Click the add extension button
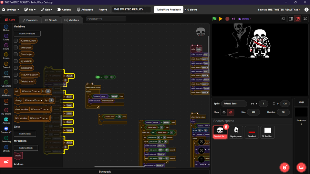The image size is (310, 174). 6,162
